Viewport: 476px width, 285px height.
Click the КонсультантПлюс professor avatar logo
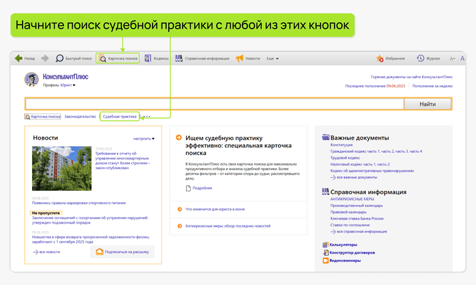tap(31, 79)
